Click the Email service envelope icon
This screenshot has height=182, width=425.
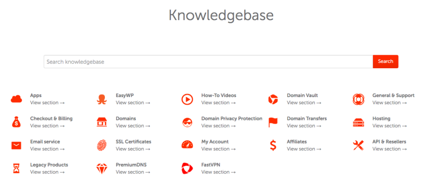pyautogui.click(x=16, y=146)
